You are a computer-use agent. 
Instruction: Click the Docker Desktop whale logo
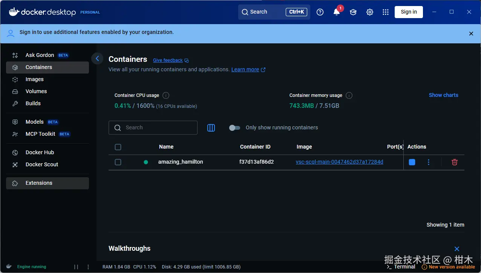42,12
